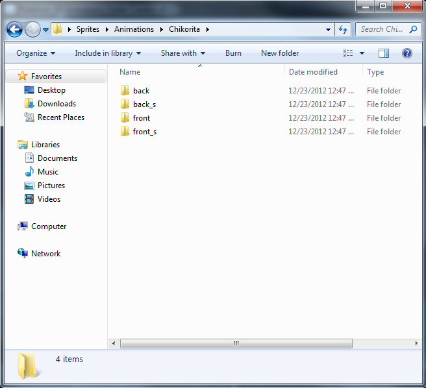Viewport: 426px width, 388px height.
Task: Select Network in navigation pane
Action: [x=45, y=253]
